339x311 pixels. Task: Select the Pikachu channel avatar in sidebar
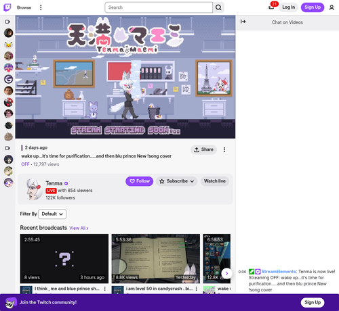click(8, 45)
